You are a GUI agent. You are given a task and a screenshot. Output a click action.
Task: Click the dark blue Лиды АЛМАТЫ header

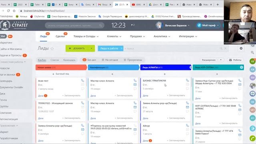click(166, 67)
